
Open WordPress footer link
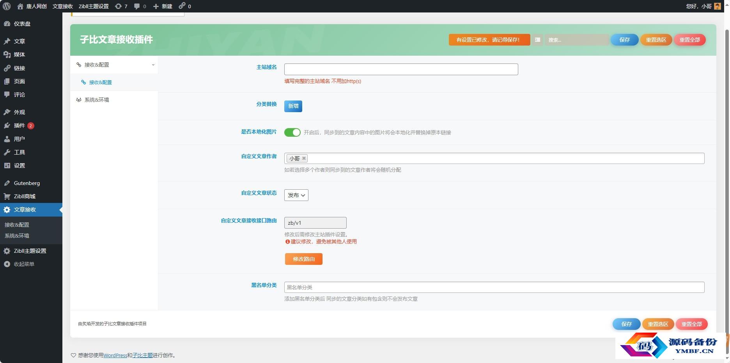pos(115,355)
